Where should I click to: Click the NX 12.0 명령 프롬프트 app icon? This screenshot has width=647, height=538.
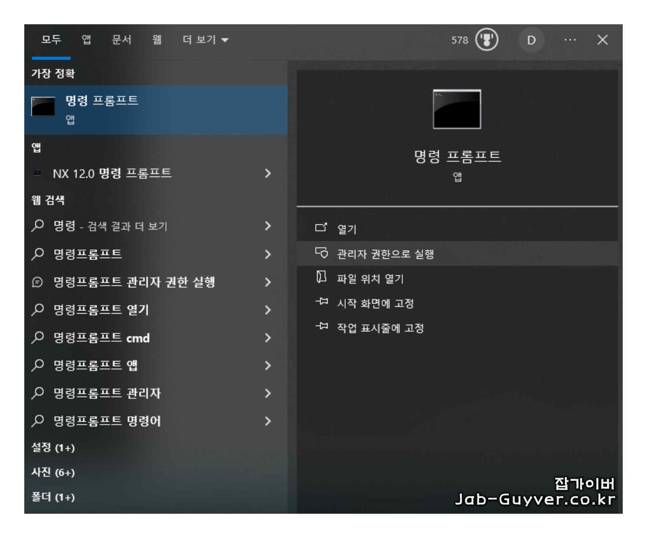click(x=38, y=173)
